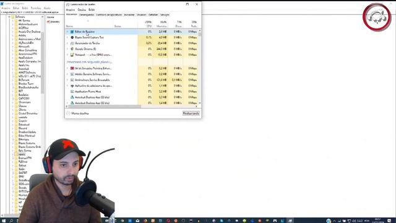The height and width of the screenshot is (223, 396).
Task: Click the Task Manager vertical scroll down arrow
Action: pyautogui.click(x=200, y=103)
